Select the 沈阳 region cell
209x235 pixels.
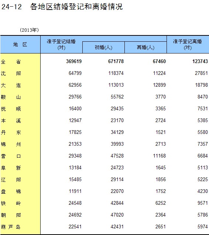11,73
